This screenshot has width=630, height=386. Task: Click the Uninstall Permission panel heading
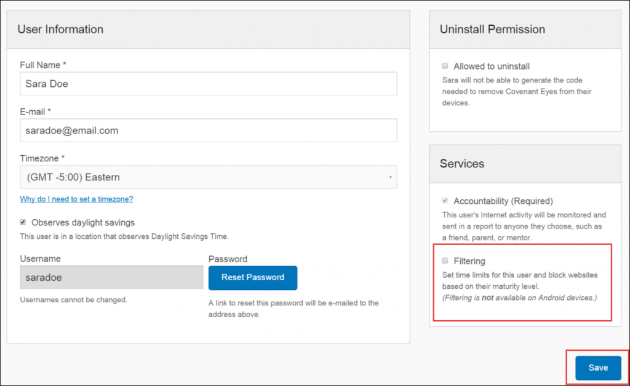tap(492, 30)
